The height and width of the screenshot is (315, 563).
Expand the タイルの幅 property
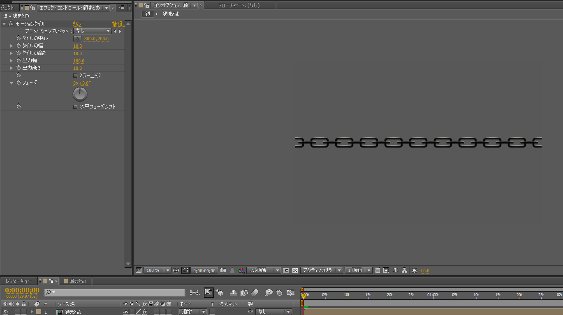point(12,46)
